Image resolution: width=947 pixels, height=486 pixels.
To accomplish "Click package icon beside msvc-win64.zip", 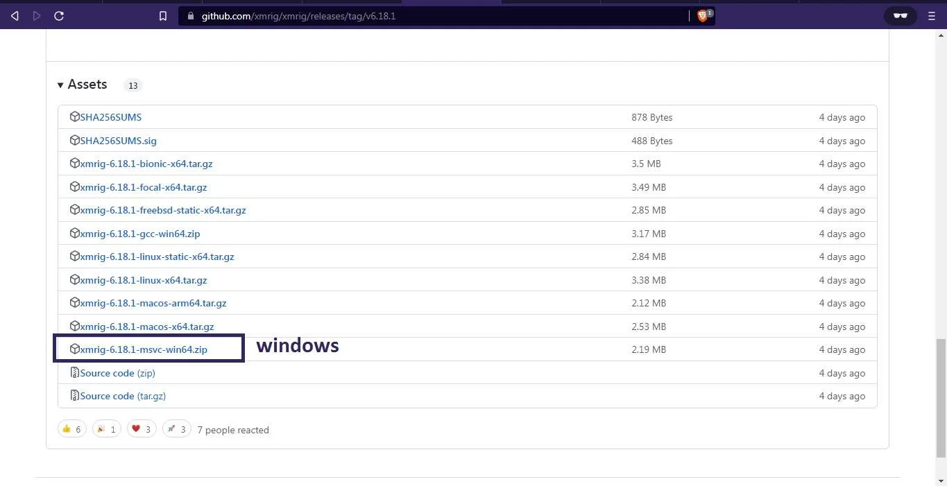I will [x=75, y=349].
